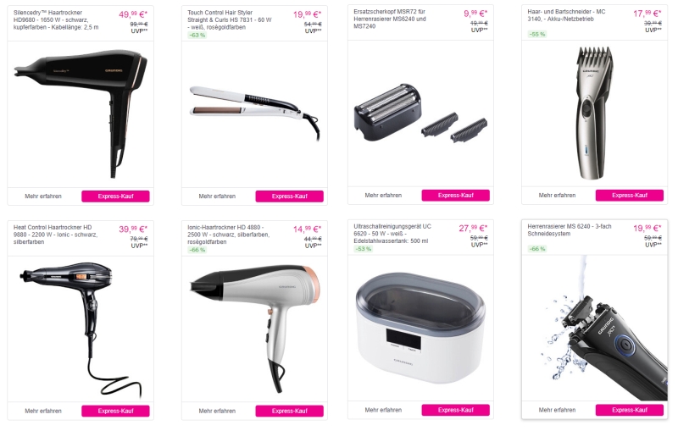The height and width of the screenshot is (431, 678).
Task: Open Mehr erfahren for Touch Control Hair Styler
Action: point(217,196)
